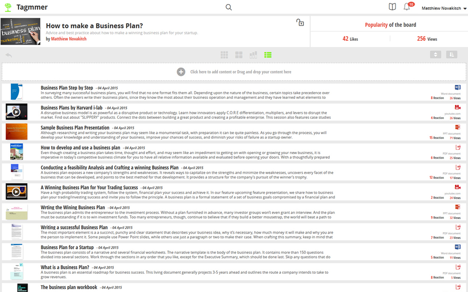Image resolution: width=468 pixels, height=292 pixels.
Task: Open How to develop and use a business plan
Action: click(x=80, y=147)
